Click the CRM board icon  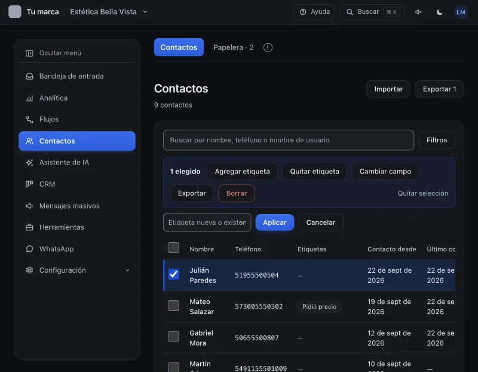(x=29, y=184)
